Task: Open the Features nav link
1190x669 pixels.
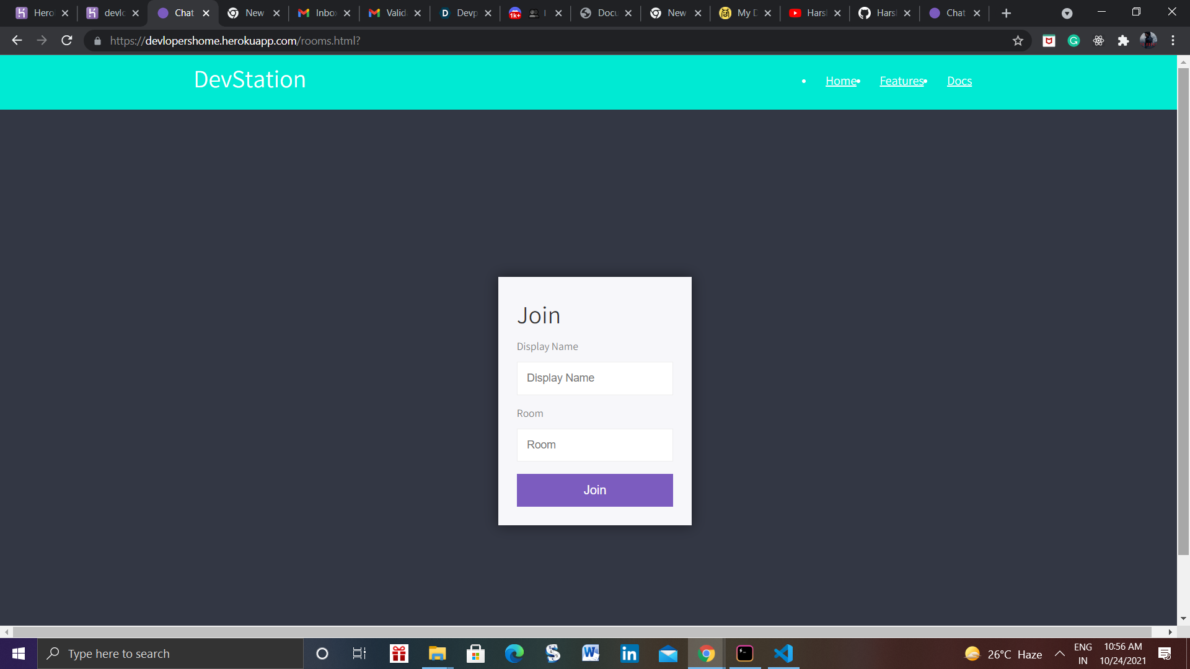Action: coord(901,81)
